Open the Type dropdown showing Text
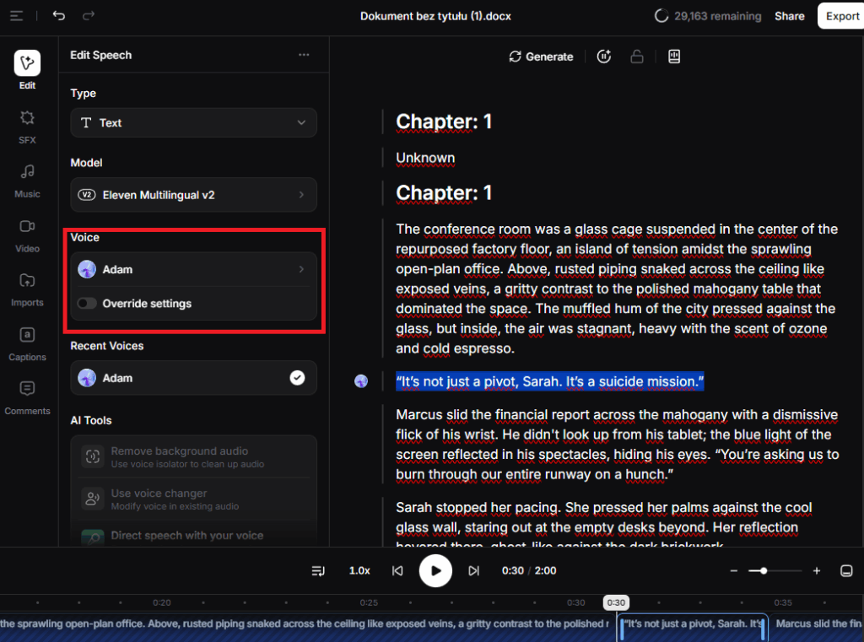The image size is (864, 642). (193, 123)
